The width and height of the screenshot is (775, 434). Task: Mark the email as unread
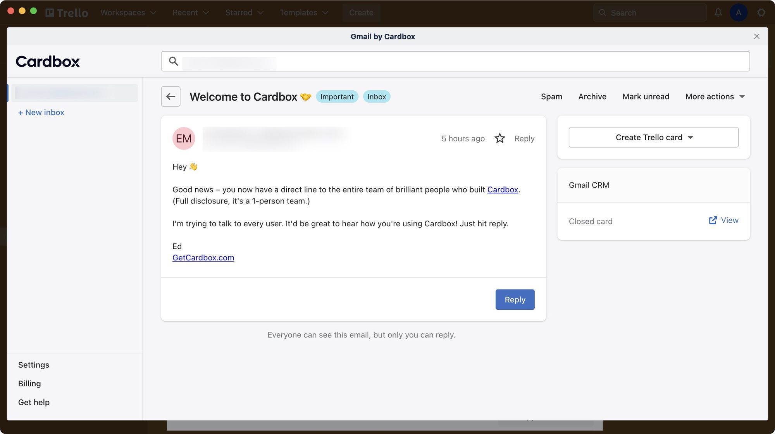[646, 96]
